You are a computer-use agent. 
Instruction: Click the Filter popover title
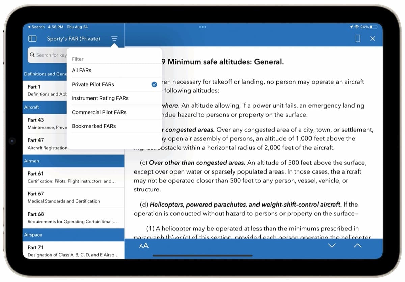pos(78,59)
